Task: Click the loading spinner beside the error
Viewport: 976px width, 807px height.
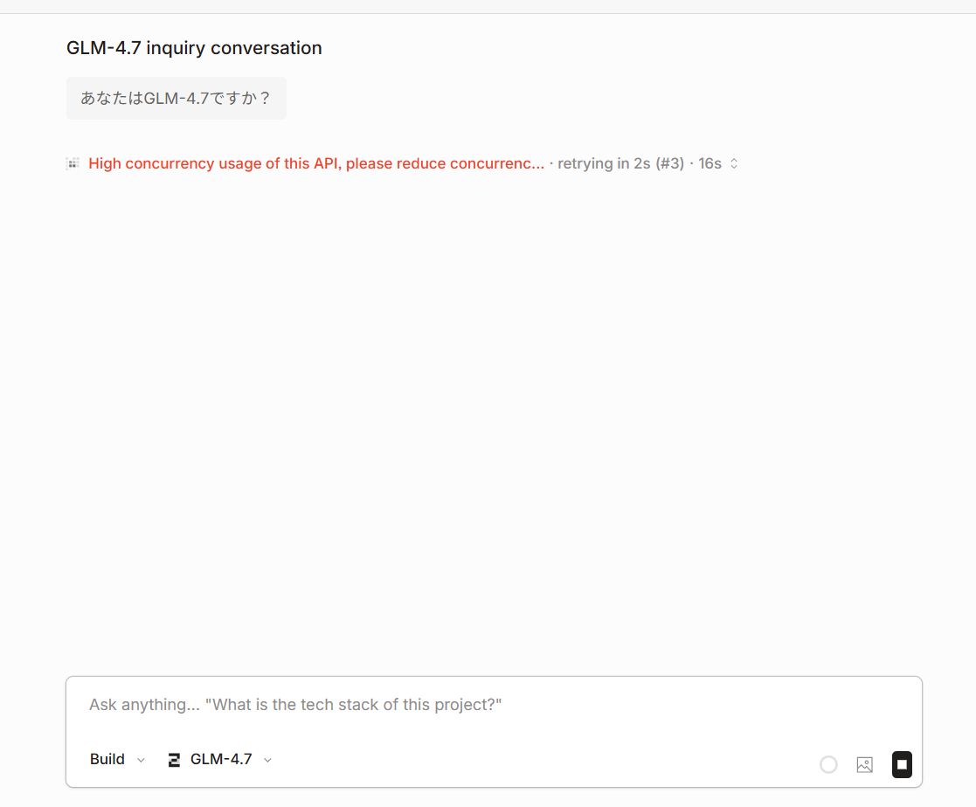Action: point(73,163)
